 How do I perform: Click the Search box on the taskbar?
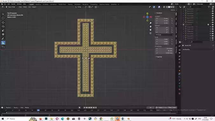click(17, 119)
